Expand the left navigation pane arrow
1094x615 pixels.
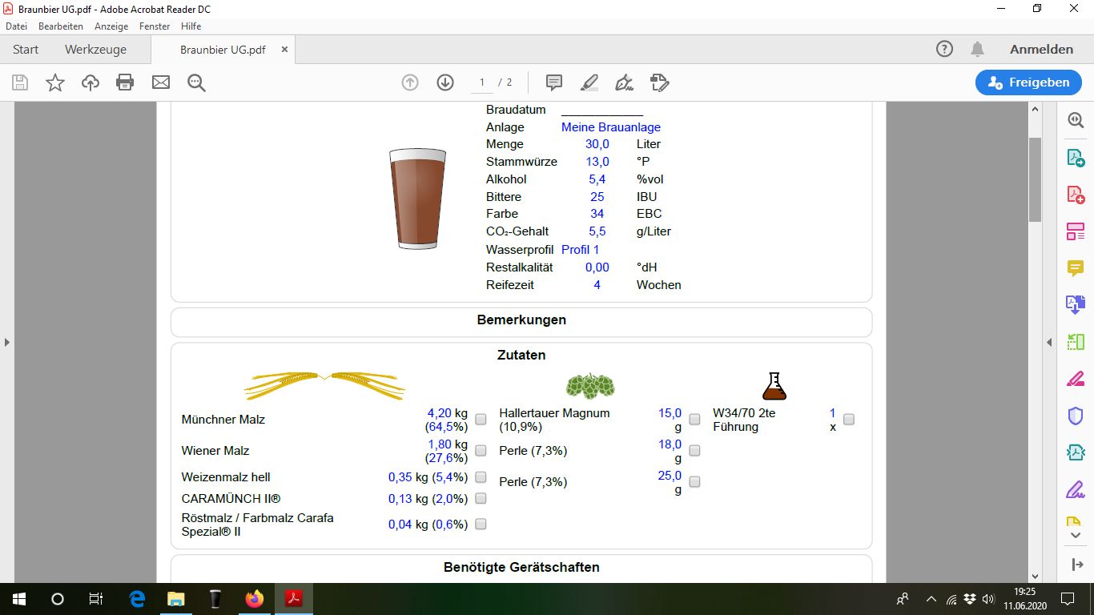click(7, 342)
